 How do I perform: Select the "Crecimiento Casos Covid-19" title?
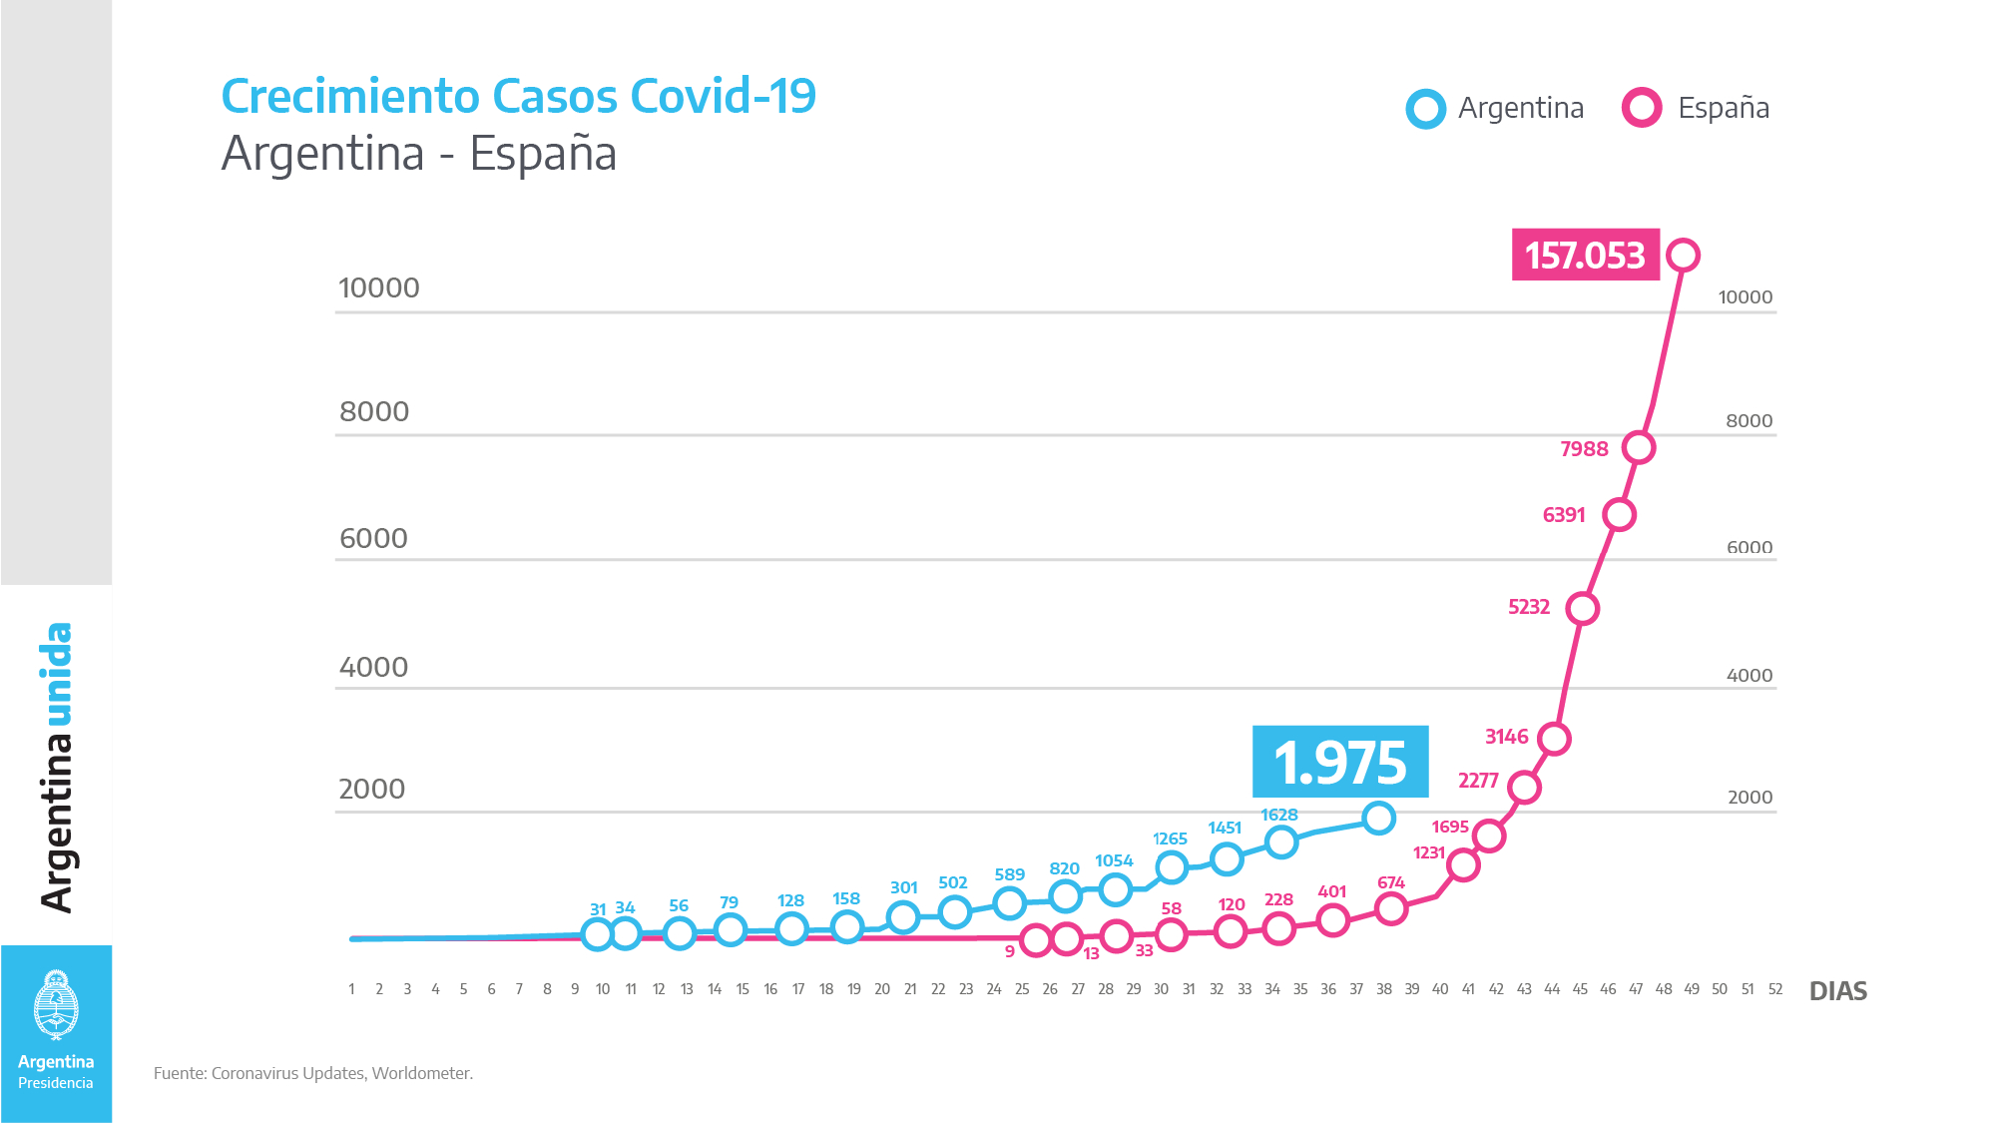coord(518,97)
